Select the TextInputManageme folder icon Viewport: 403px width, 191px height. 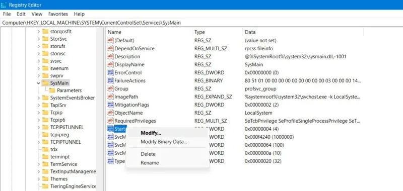45,171
